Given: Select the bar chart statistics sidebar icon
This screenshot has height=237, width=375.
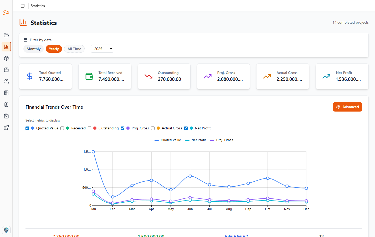Looking at the screenshot, I should click(6, 47).
